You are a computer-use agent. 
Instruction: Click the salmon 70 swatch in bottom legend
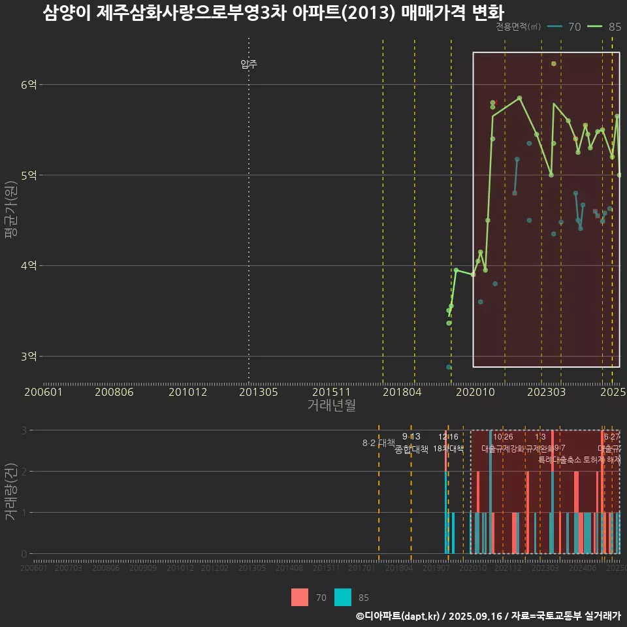300,597
